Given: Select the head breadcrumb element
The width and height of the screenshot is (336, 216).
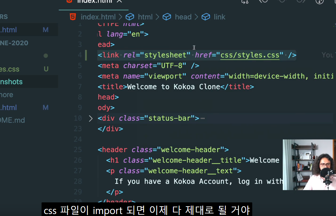Looking at the screenshot, I should pos(183,17).
